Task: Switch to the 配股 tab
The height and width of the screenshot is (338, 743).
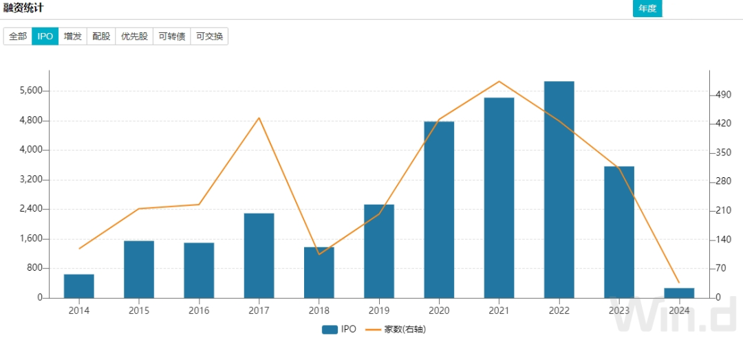Action: coord(101,36)
